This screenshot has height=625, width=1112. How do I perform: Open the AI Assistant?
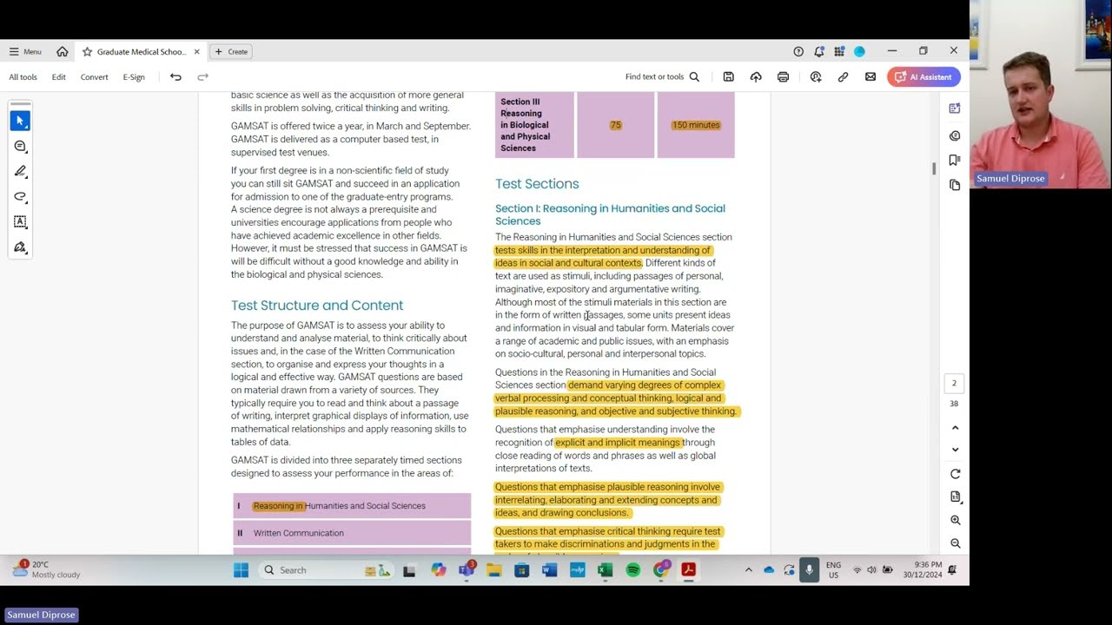pyautogui.click(x=923, y=77)
